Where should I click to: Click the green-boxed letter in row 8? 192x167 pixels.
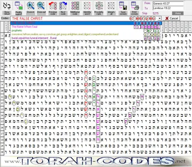[94, 78]
